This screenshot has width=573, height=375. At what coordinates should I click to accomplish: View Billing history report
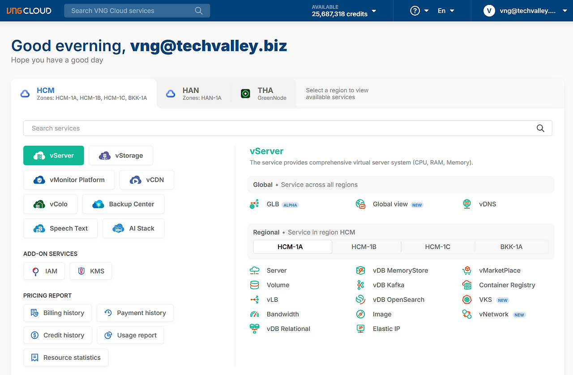click(57, 313)
